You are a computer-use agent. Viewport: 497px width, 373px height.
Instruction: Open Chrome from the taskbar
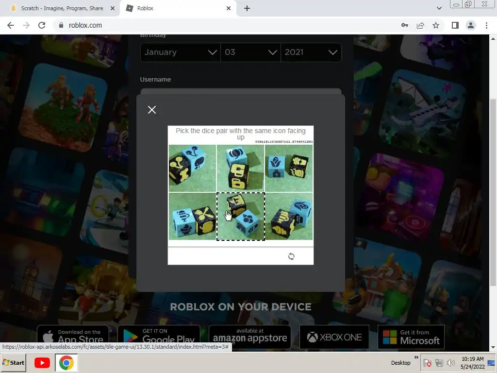tap(66, 363)
